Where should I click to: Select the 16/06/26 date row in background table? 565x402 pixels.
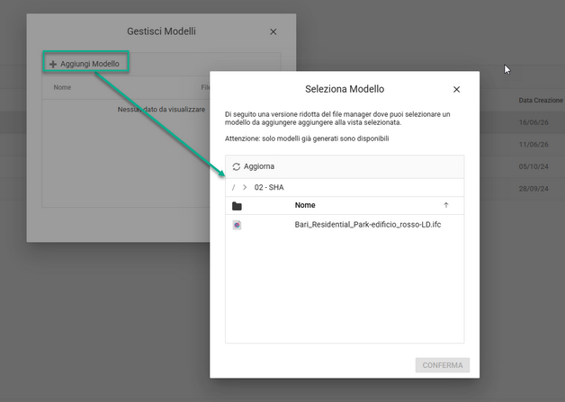pos(534,122)
